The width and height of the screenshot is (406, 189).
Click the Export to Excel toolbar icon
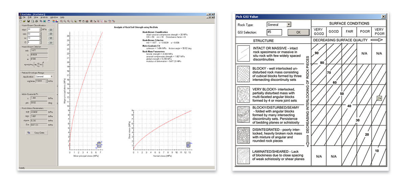click(44, 21)
